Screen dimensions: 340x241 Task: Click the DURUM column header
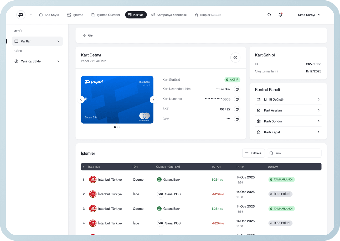tap(273, 167)
